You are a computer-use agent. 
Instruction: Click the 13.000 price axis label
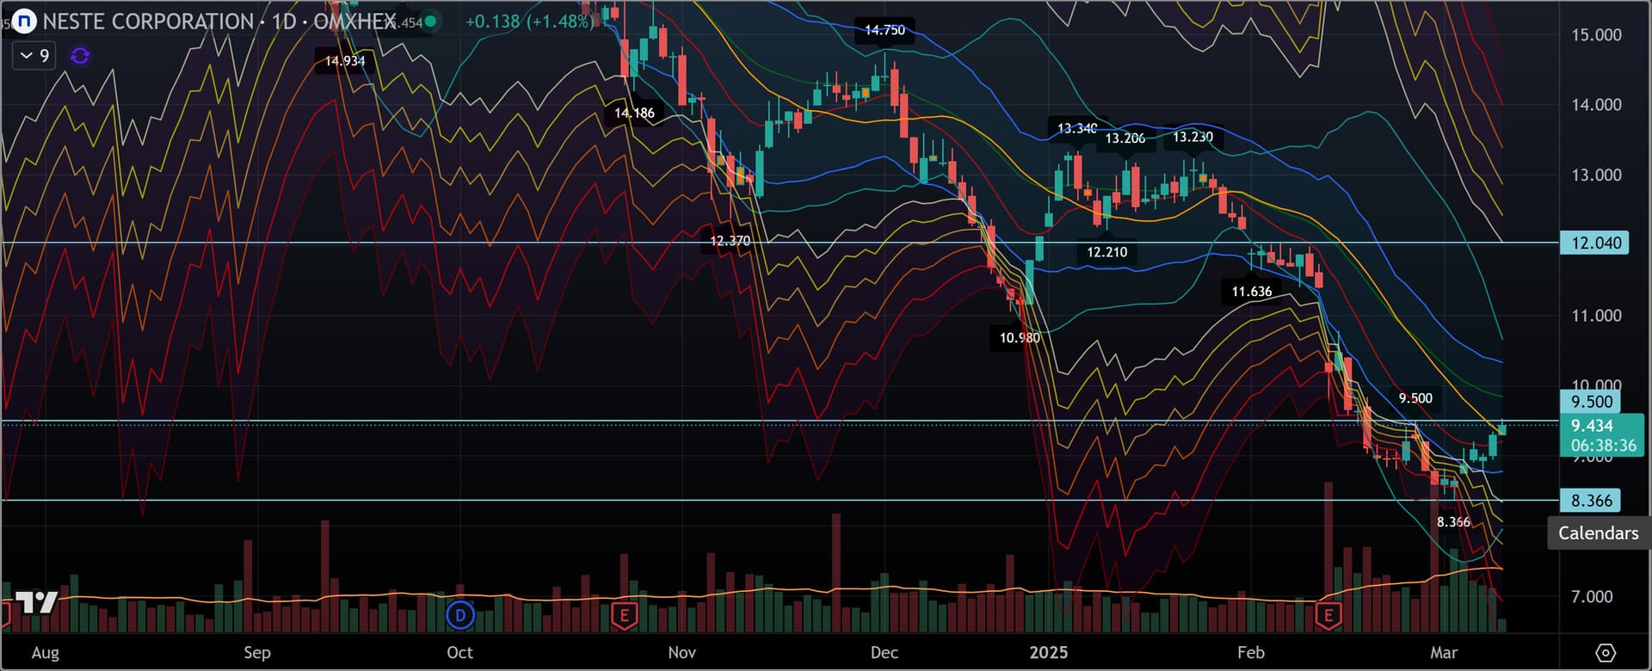1596,175
